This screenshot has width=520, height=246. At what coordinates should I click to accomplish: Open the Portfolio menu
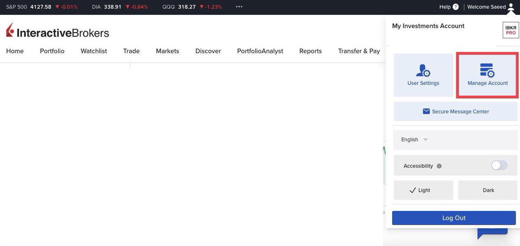(52, 51)
